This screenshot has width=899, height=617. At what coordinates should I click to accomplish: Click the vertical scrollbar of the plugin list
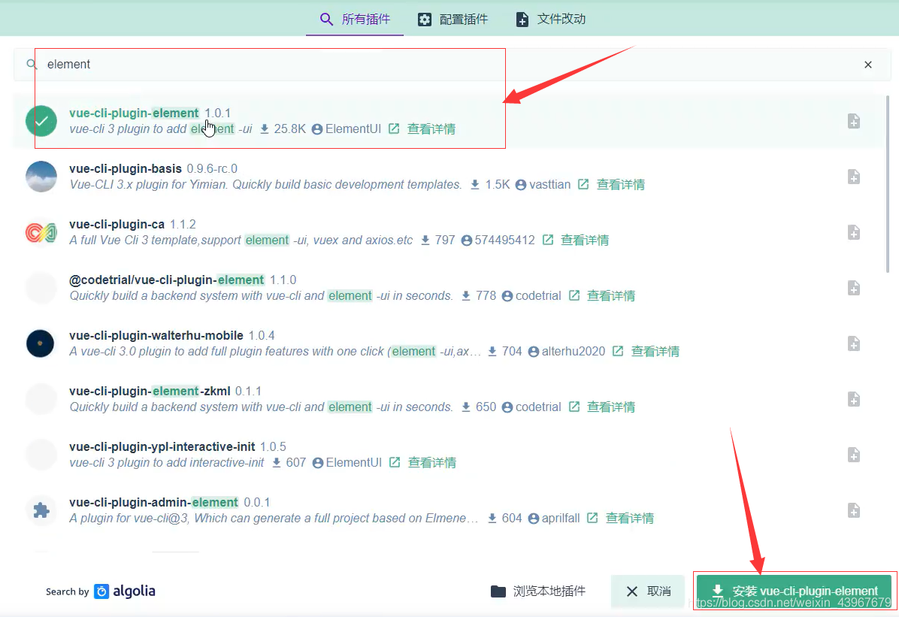coord(888,183)
